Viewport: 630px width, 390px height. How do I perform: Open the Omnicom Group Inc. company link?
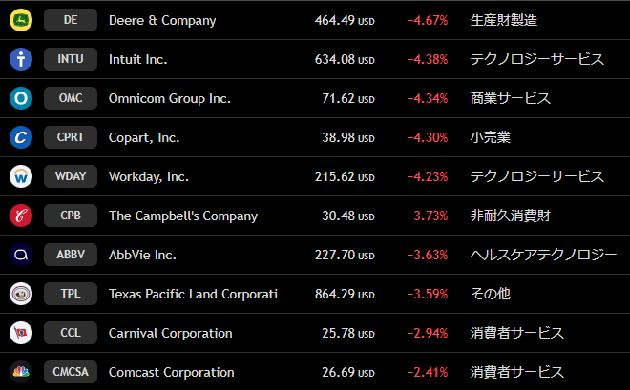click(x=170, y=98)
